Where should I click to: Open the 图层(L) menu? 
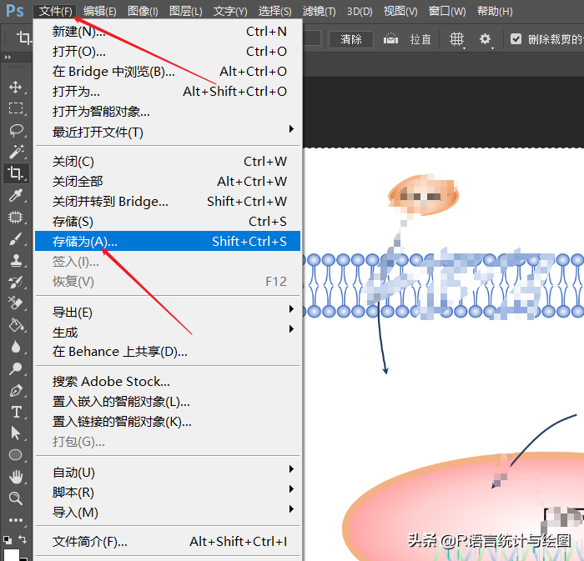pyautogui.click(x=185, y=11)
